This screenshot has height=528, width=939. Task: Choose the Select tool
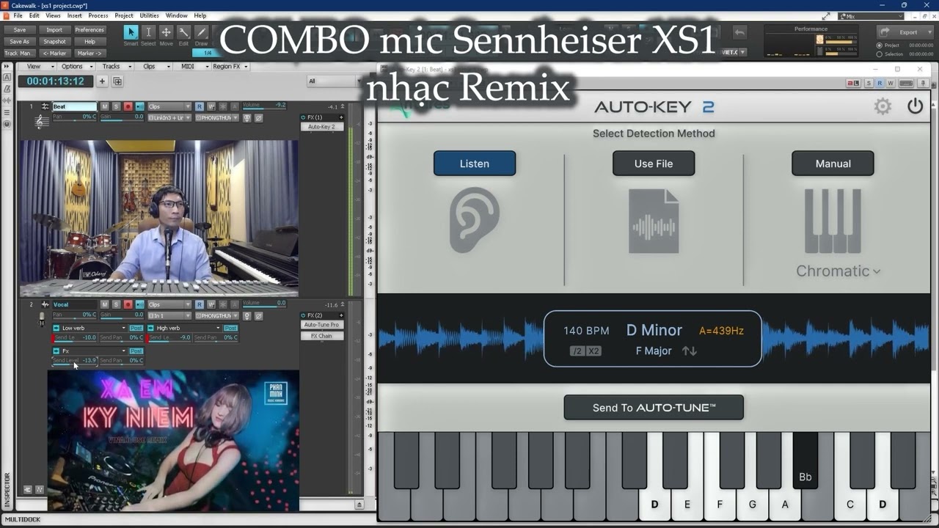pos(148,32)
